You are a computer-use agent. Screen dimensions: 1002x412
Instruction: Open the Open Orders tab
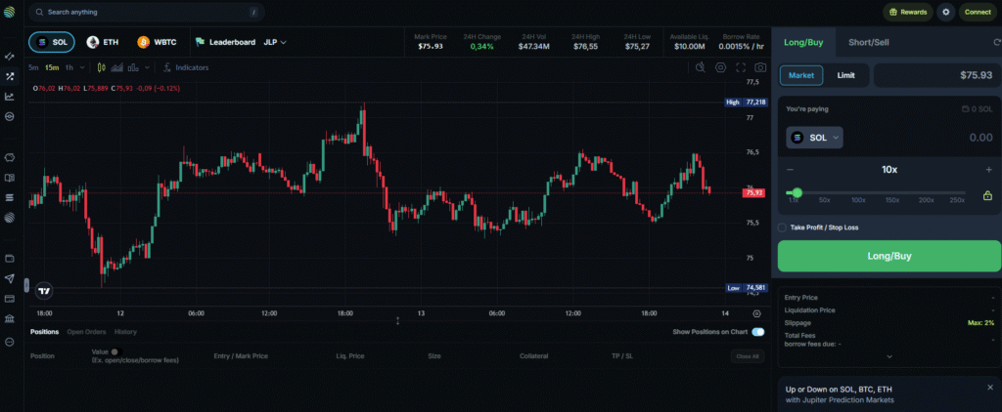[86, 332]
